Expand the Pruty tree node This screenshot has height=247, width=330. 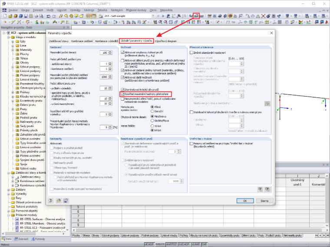13,109
